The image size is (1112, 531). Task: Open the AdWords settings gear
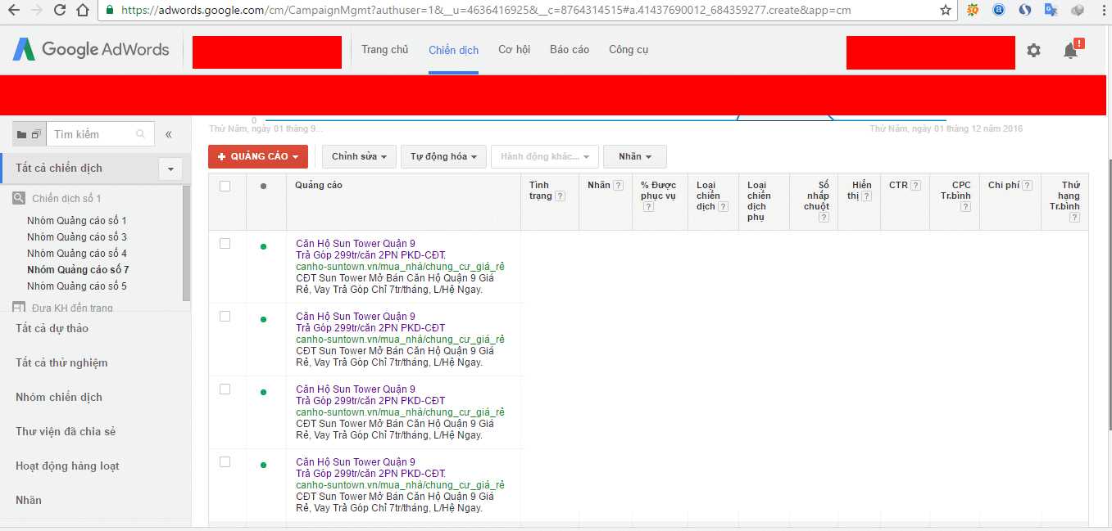pyautogui.click(x=1033, y=51)
